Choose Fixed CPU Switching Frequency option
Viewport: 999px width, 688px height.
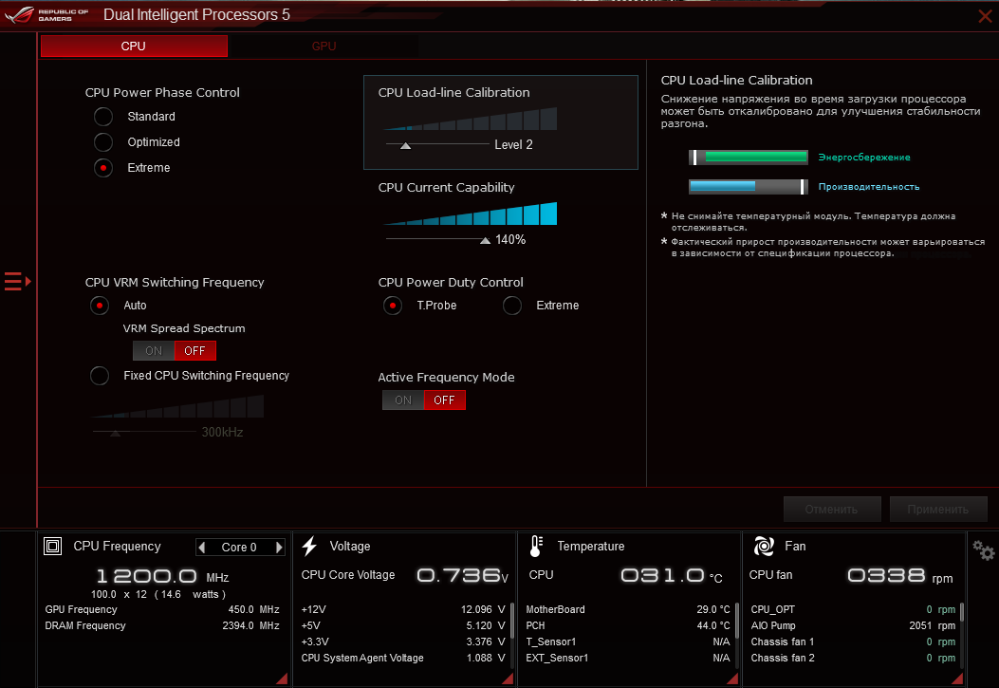[x=100, y=376]
